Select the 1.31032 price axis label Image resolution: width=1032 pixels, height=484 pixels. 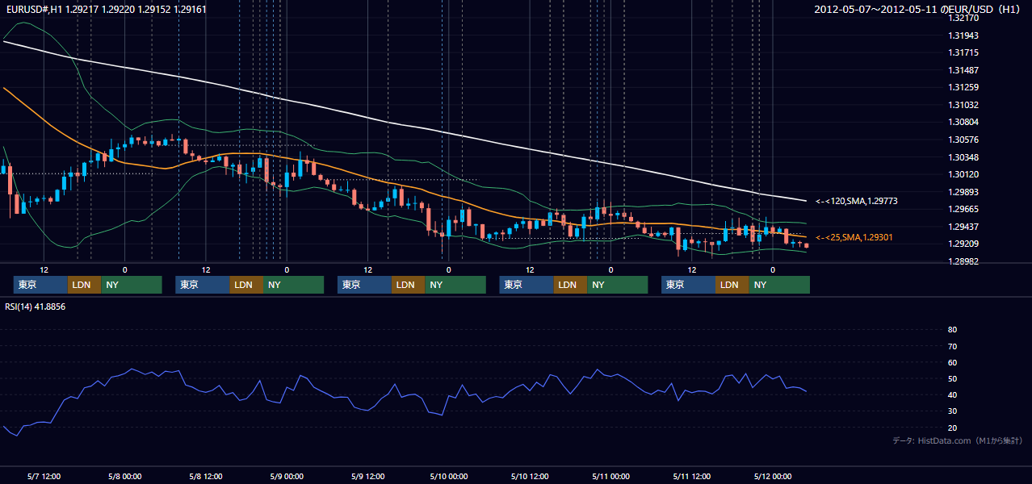point(963,105)
